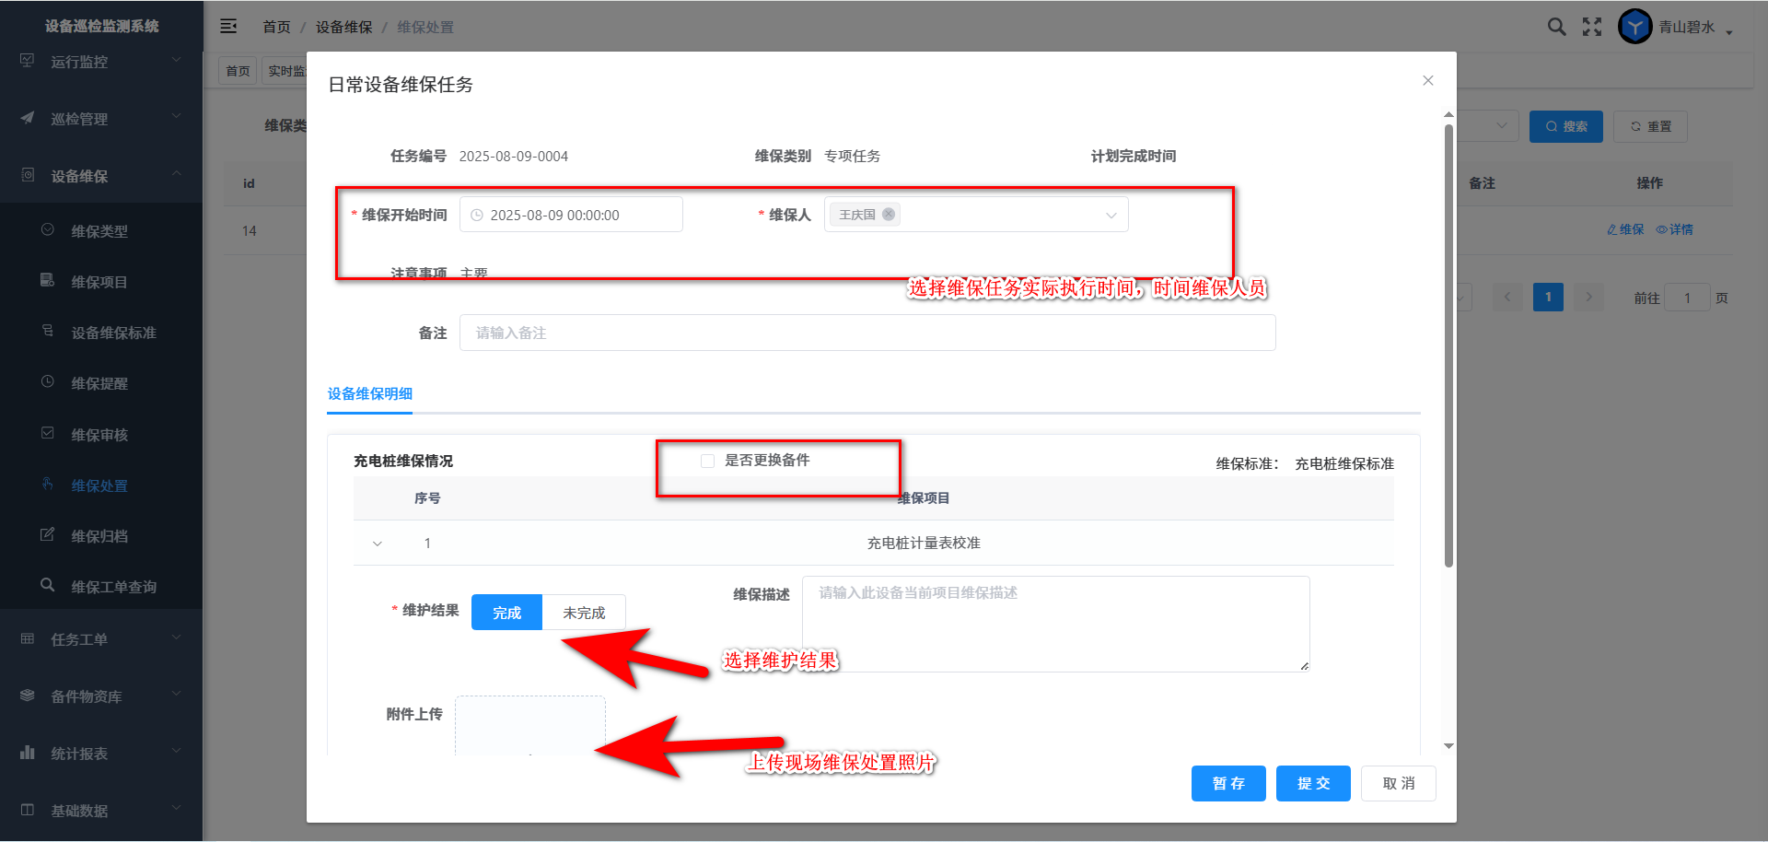1768x842 pixels.
Task: Expand the 任务工单 sidebar menu
Action: [101, 639]
